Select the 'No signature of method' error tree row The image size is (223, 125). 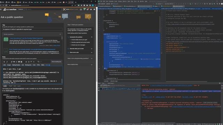121,89
